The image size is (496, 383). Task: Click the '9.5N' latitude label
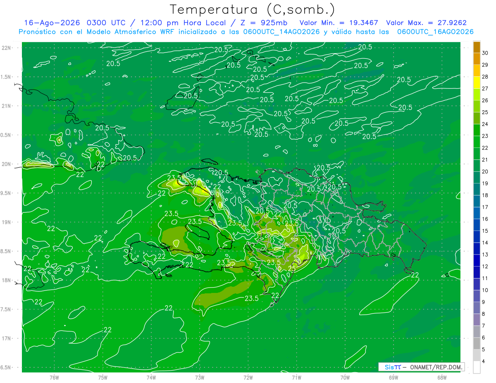click(x=6, y=193)
